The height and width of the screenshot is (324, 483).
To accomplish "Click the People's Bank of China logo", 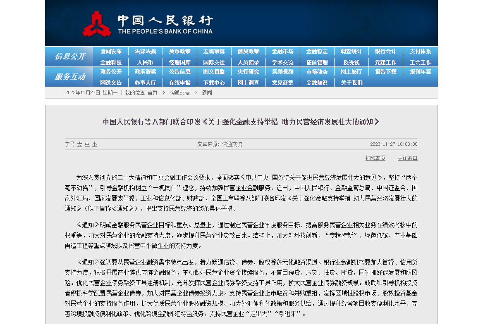I will [x=148, y=24].
